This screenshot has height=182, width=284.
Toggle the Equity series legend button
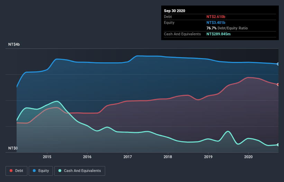(41, 171)
